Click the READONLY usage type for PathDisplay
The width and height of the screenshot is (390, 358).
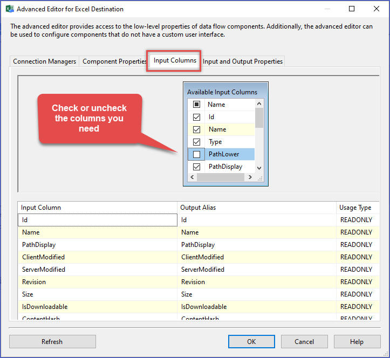pyautogui.click(x=358, y=245)
